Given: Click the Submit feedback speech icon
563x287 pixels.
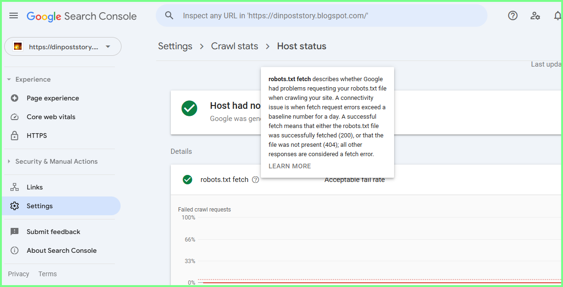Looking at the screenshot, I should coord(15,232).
